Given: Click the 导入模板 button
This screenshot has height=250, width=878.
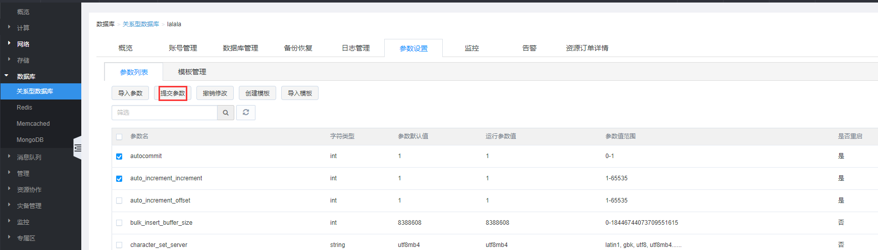Looking at the screenshot, I should point(300,93).
